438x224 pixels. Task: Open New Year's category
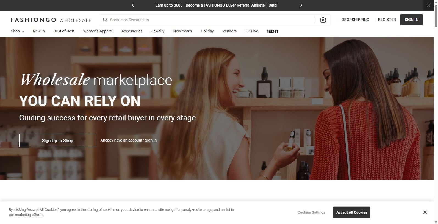[x=182, y=31]
